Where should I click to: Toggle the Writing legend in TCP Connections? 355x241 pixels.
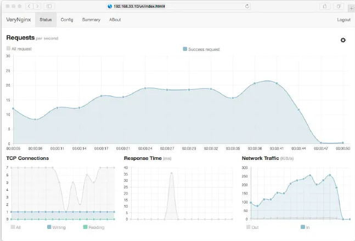tap(57, 227)
